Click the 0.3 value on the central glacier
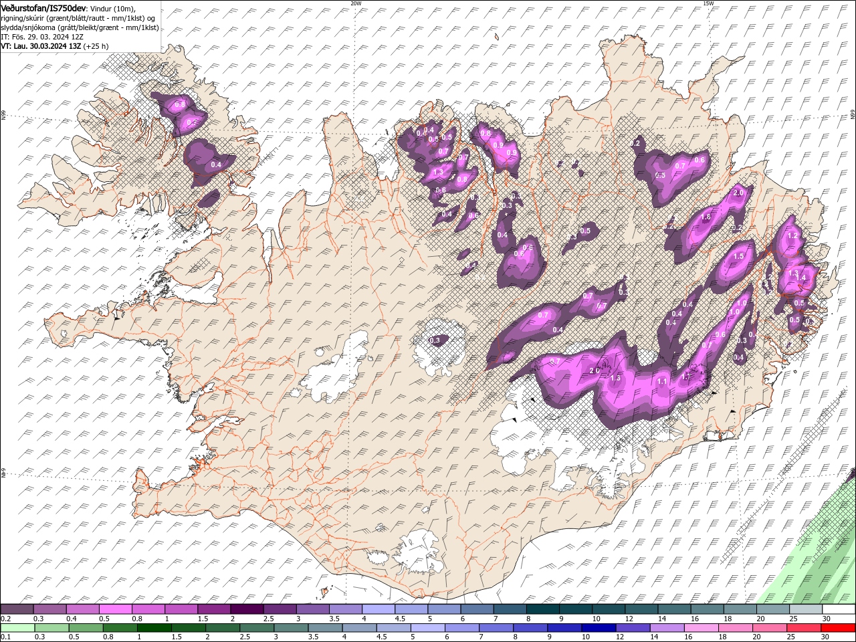The width and height of the screenshot is (856, 642). click(435, 340)
